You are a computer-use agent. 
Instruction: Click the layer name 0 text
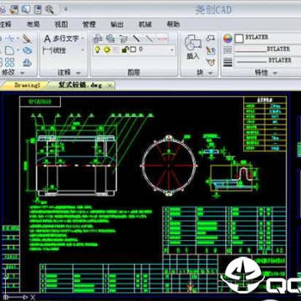(x=140, y=49)
